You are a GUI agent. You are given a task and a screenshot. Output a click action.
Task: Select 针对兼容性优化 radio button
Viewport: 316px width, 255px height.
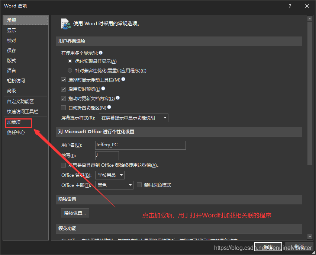point(70,70)
